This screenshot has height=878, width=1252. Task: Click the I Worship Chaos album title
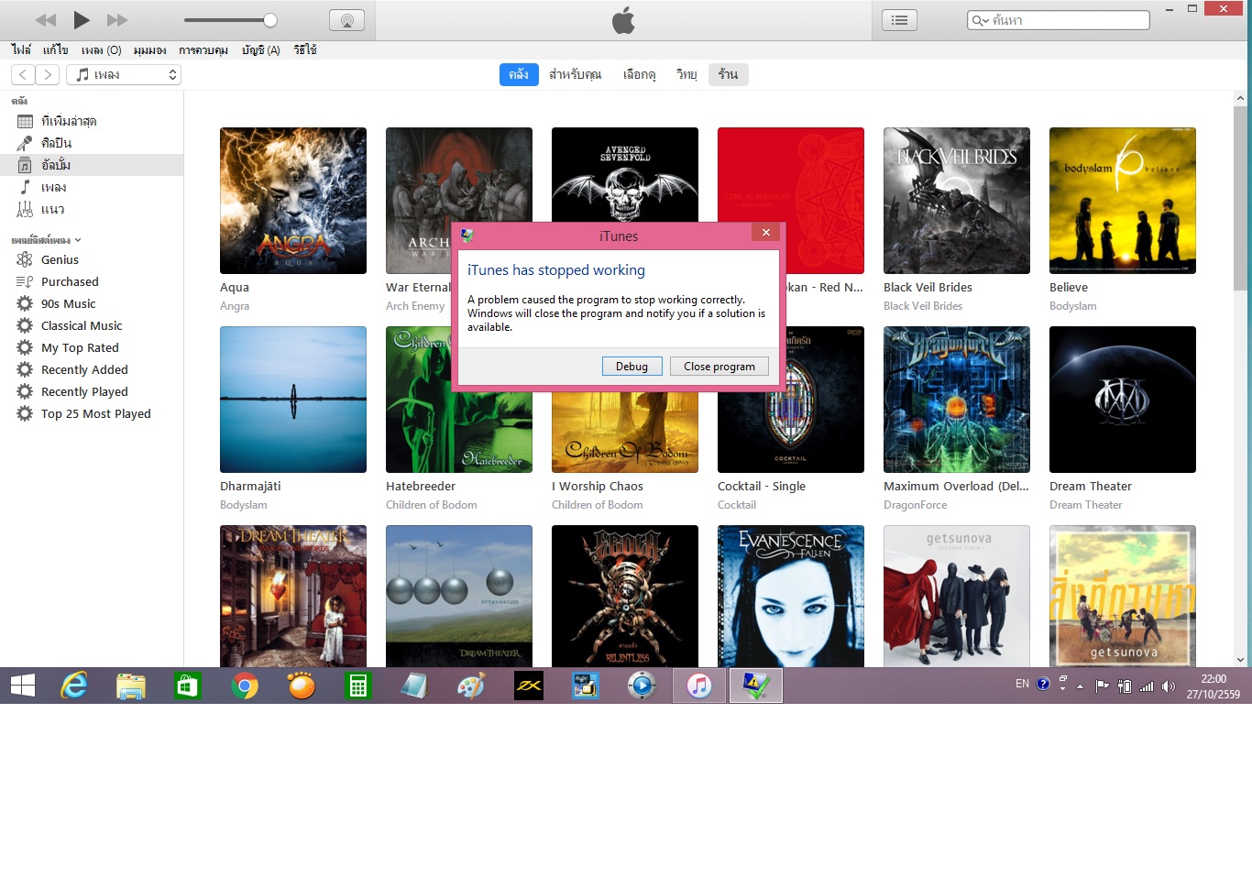point(598,487)
